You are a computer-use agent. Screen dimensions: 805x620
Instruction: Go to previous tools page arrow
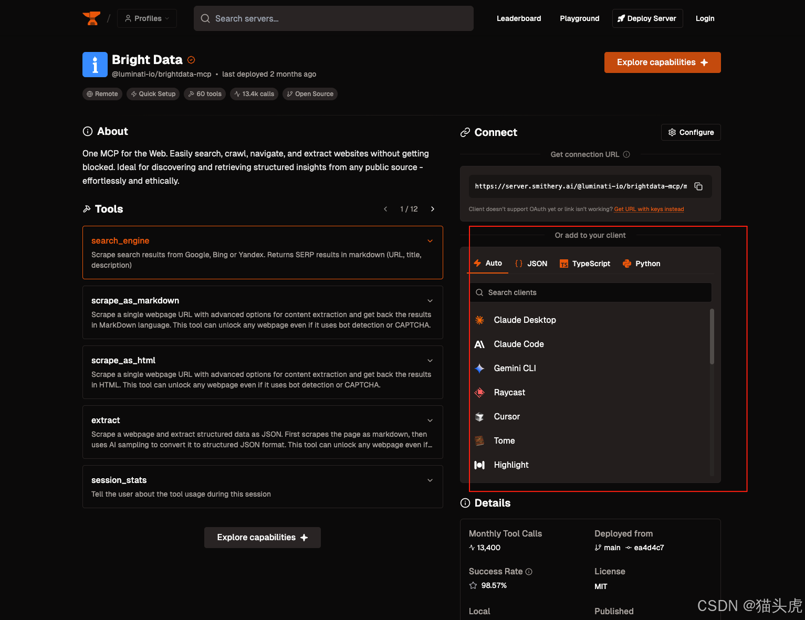pyautogui.click(x=385, y=209)
